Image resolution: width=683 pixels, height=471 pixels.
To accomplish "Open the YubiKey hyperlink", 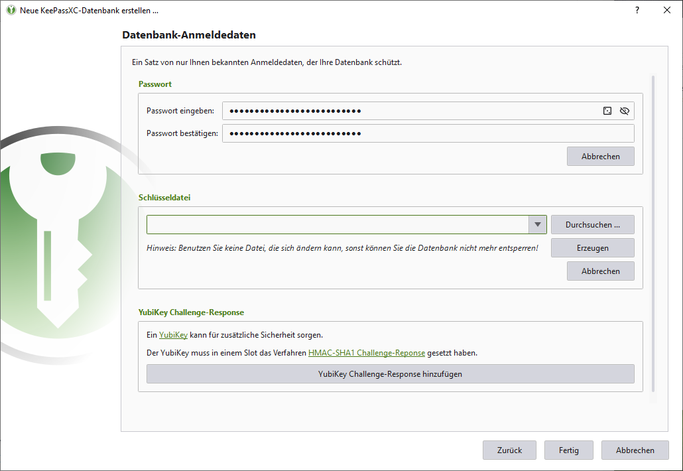I will [x=173, y=334].
